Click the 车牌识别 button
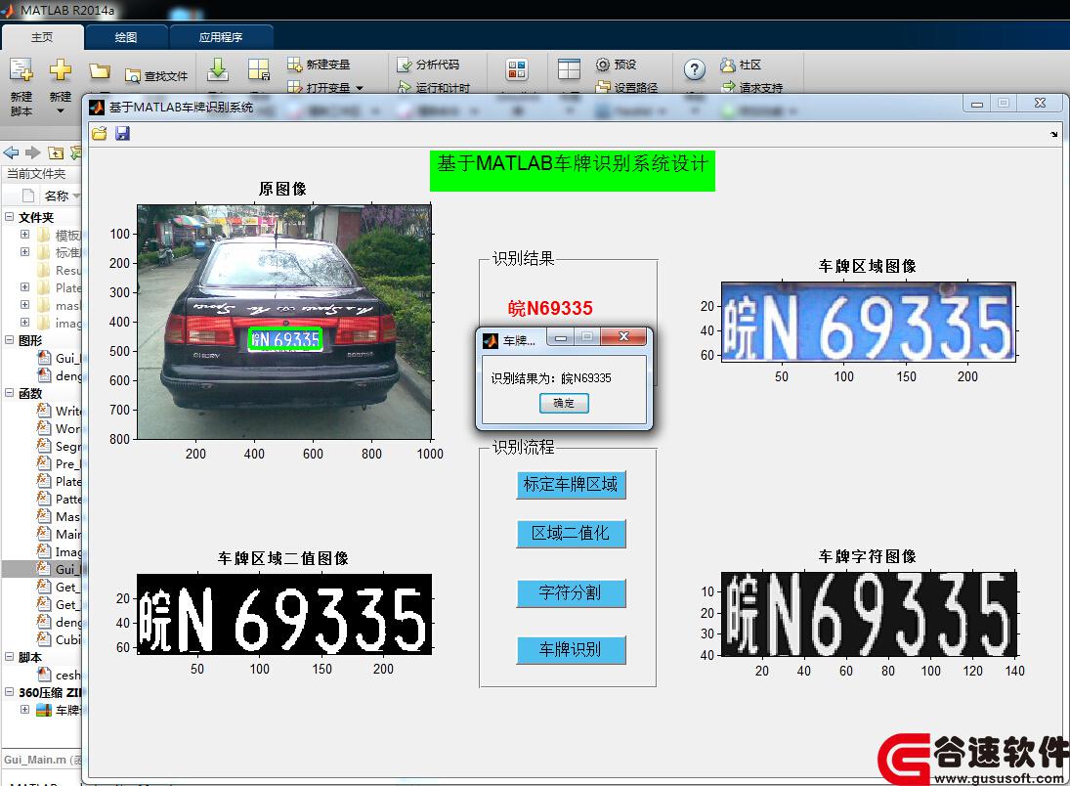 click(x=571, y=649)
